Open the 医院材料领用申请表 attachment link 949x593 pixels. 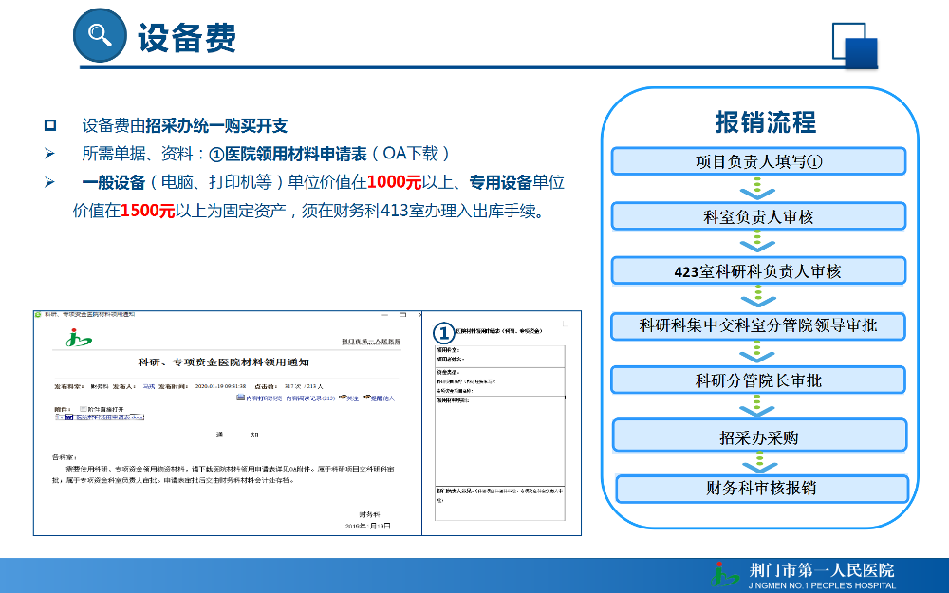tap(110, 417)
